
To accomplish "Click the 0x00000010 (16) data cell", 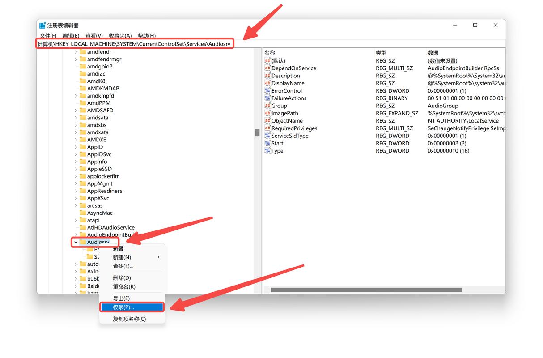I will (x=448, y=151).
